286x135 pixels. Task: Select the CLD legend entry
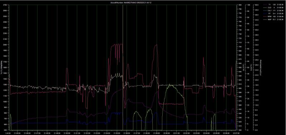273,7
